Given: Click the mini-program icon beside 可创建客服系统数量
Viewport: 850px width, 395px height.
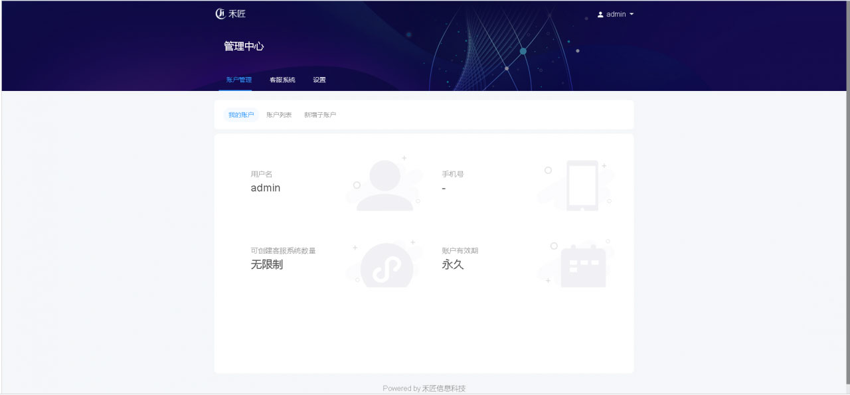Looking at the screenshot, I should coord(386,265).
